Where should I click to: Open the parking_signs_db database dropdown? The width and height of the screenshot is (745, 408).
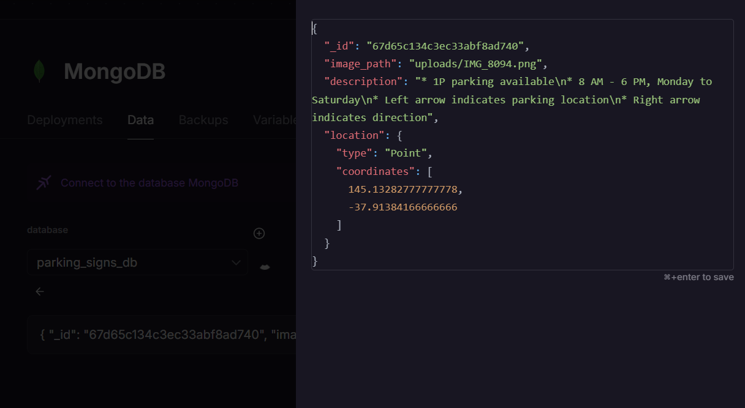pos(137,262)
